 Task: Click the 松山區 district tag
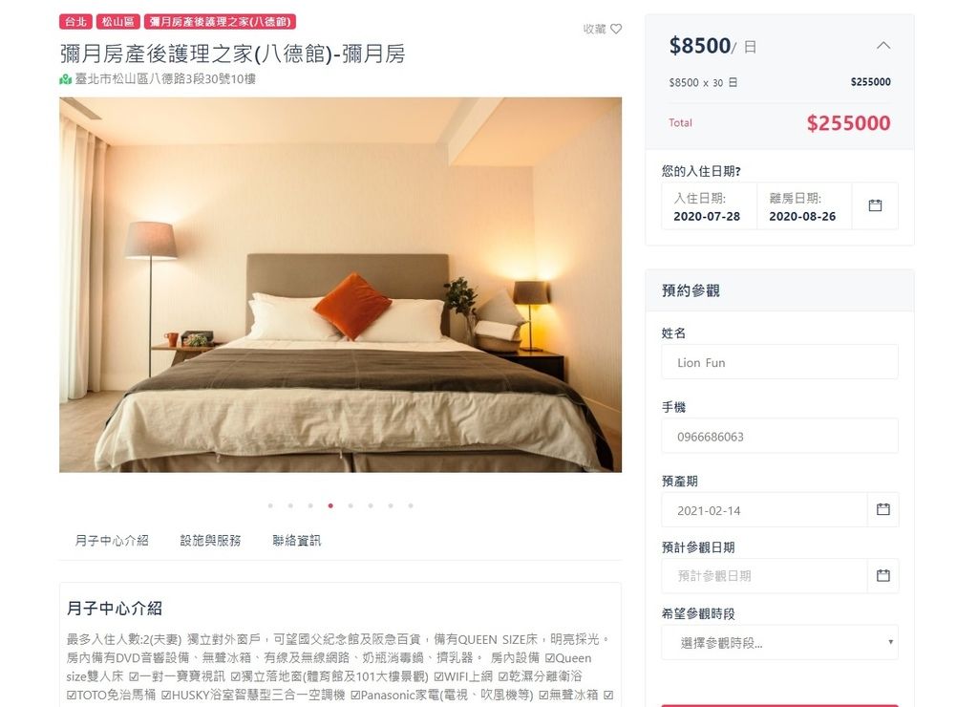coord(117,21)
